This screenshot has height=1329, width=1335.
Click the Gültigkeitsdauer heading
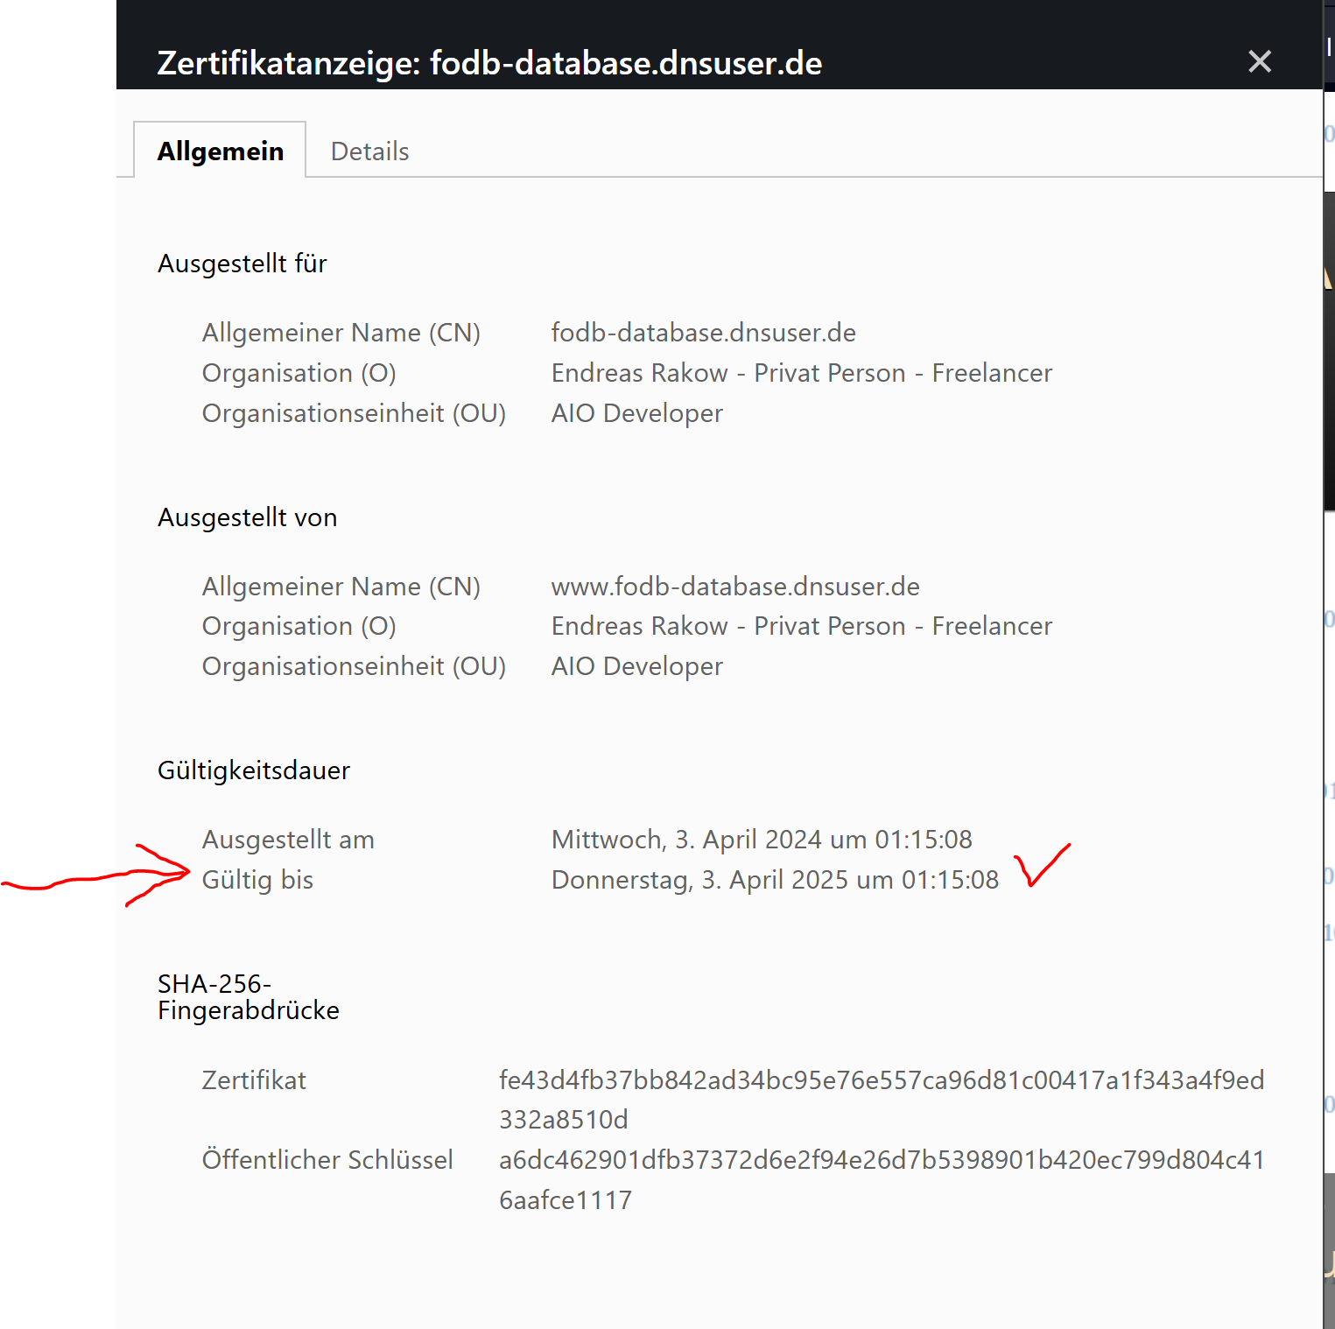(x=254, y=770)
